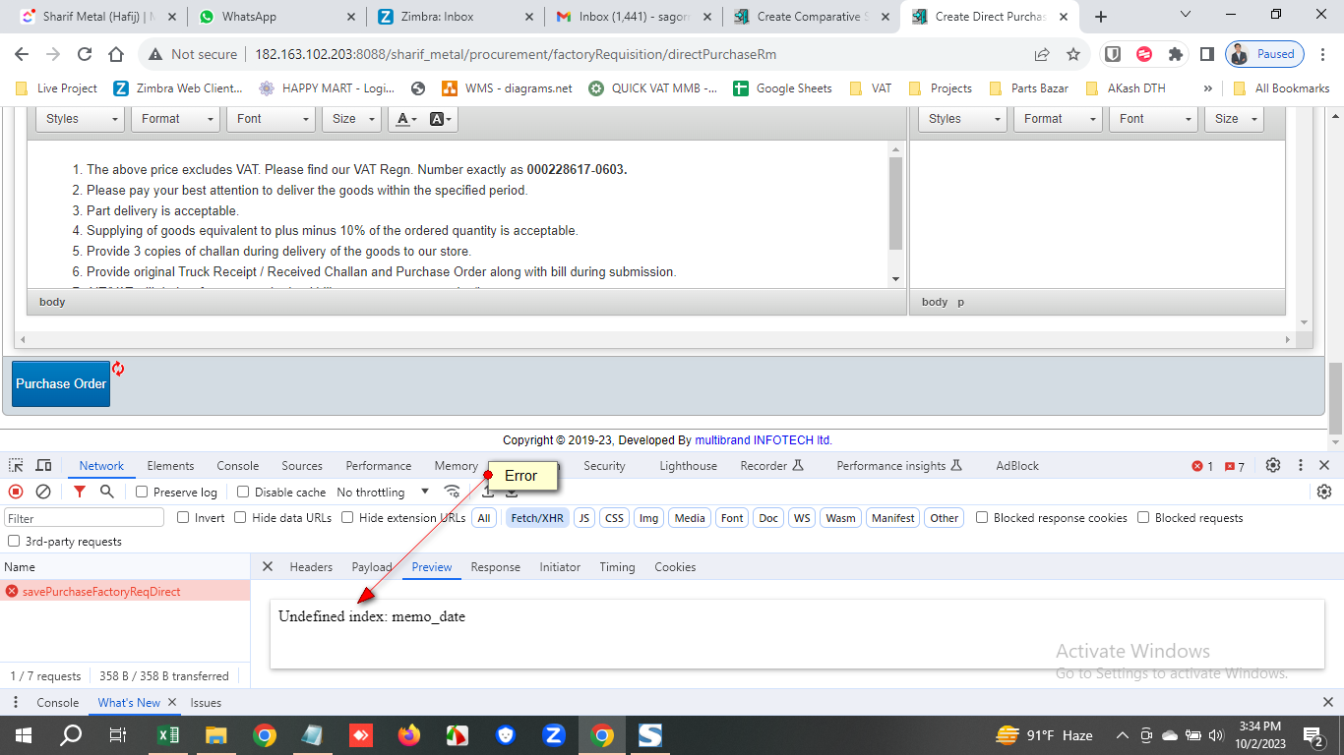Screen dimensions: 1344x755
Task: Open the No throttling dropdown
Action: (383, 492)
